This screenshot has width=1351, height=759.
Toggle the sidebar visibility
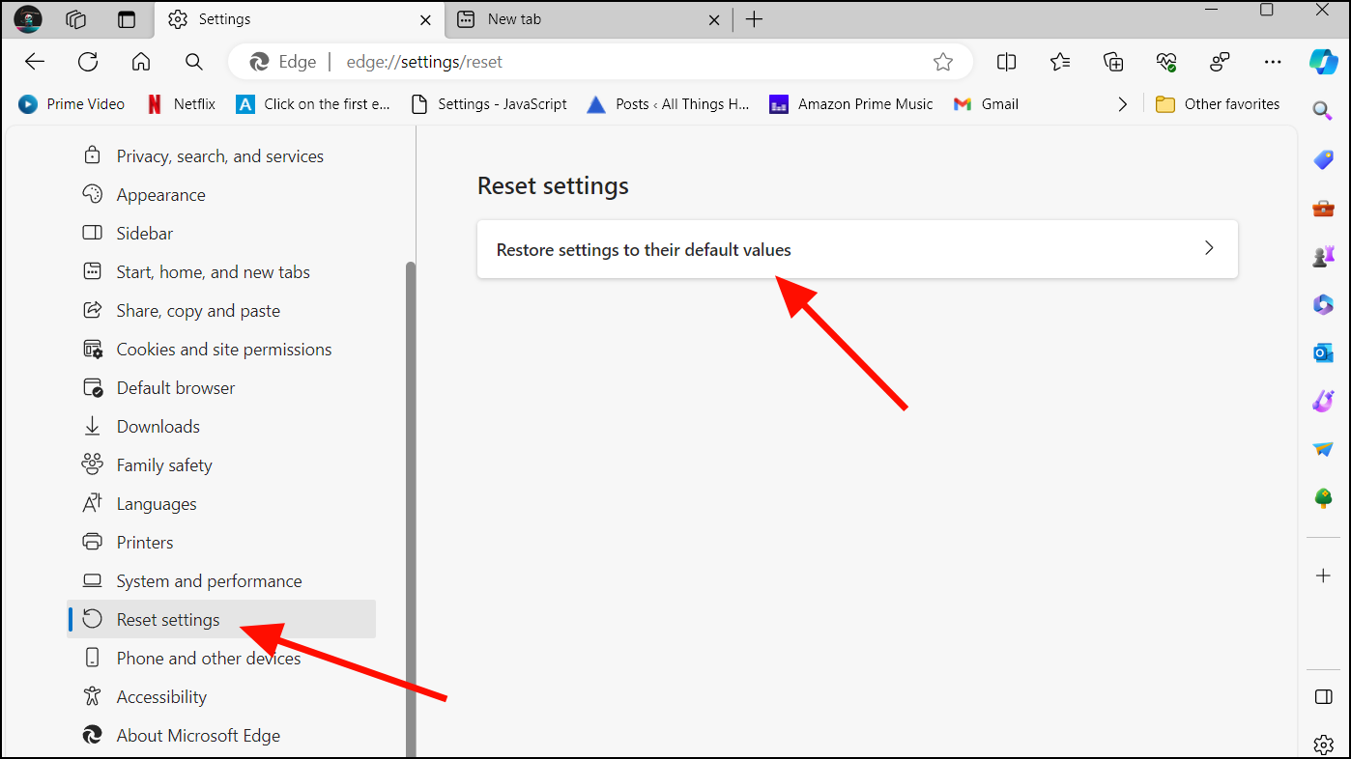click(1323, 696)
